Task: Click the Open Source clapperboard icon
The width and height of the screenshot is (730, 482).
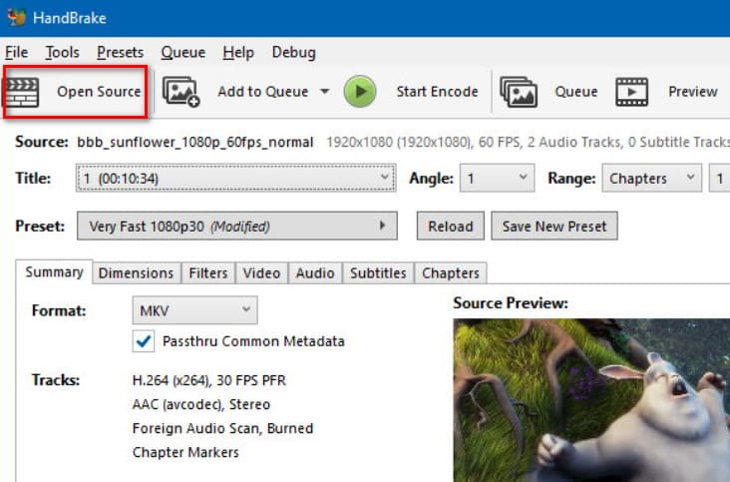Action: [x=22, y=92]
